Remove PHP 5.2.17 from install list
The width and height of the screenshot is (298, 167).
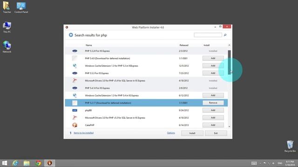tap(213, 103)
